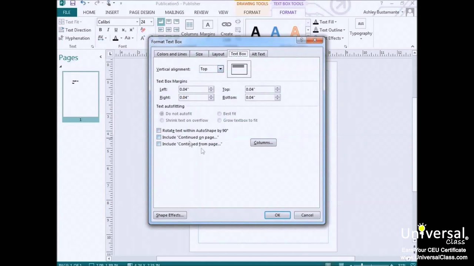
Task: Open the FILE ribbon tab
Action: click(x=67, y=12)
